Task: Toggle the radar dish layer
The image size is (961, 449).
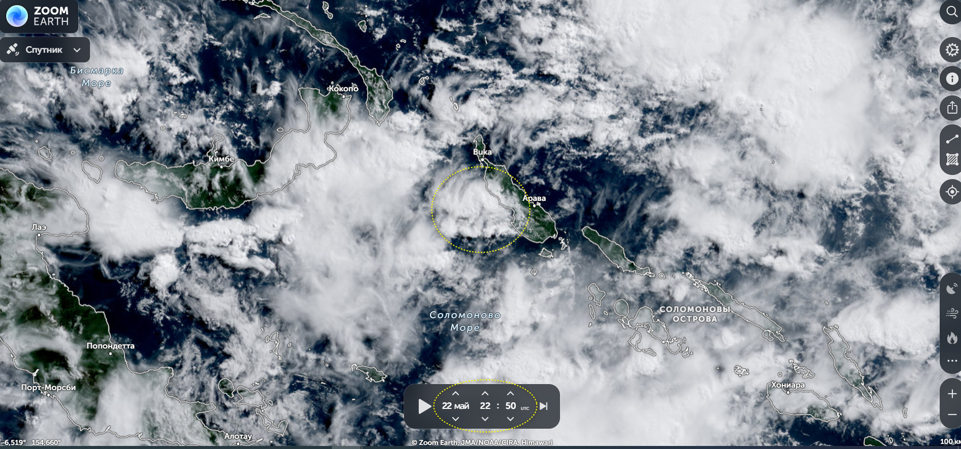Action: point(951,288)
